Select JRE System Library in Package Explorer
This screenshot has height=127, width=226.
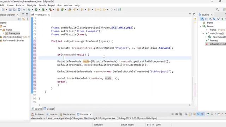15,37
